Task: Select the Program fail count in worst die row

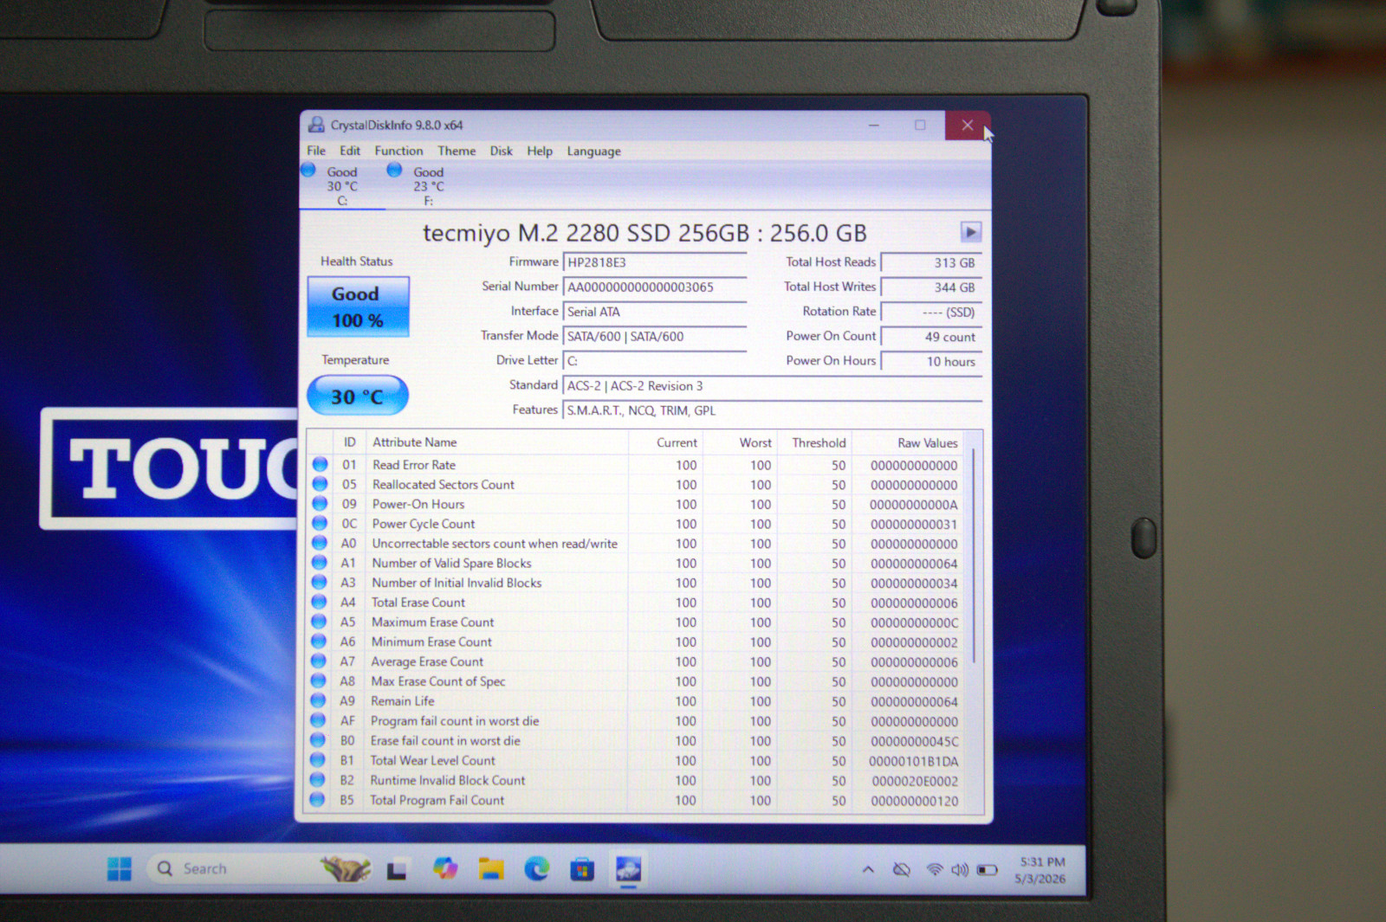Action: 637,721
